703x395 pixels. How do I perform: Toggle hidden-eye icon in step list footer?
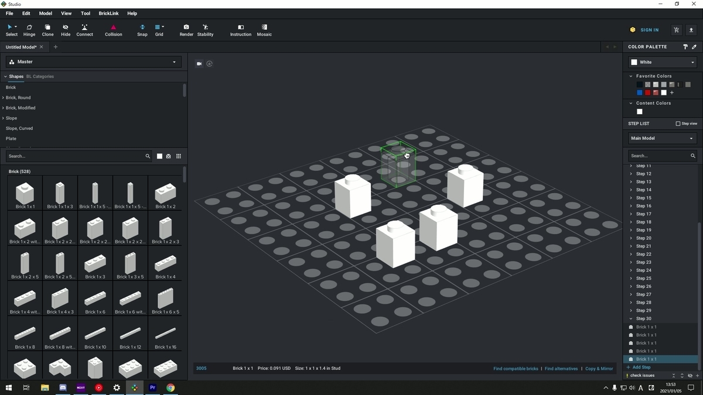(690, 376)
